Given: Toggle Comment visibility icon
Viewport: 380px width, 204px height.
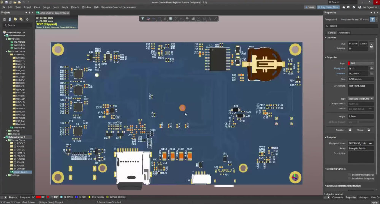Looking at the screenshot, I should (371, 73).
